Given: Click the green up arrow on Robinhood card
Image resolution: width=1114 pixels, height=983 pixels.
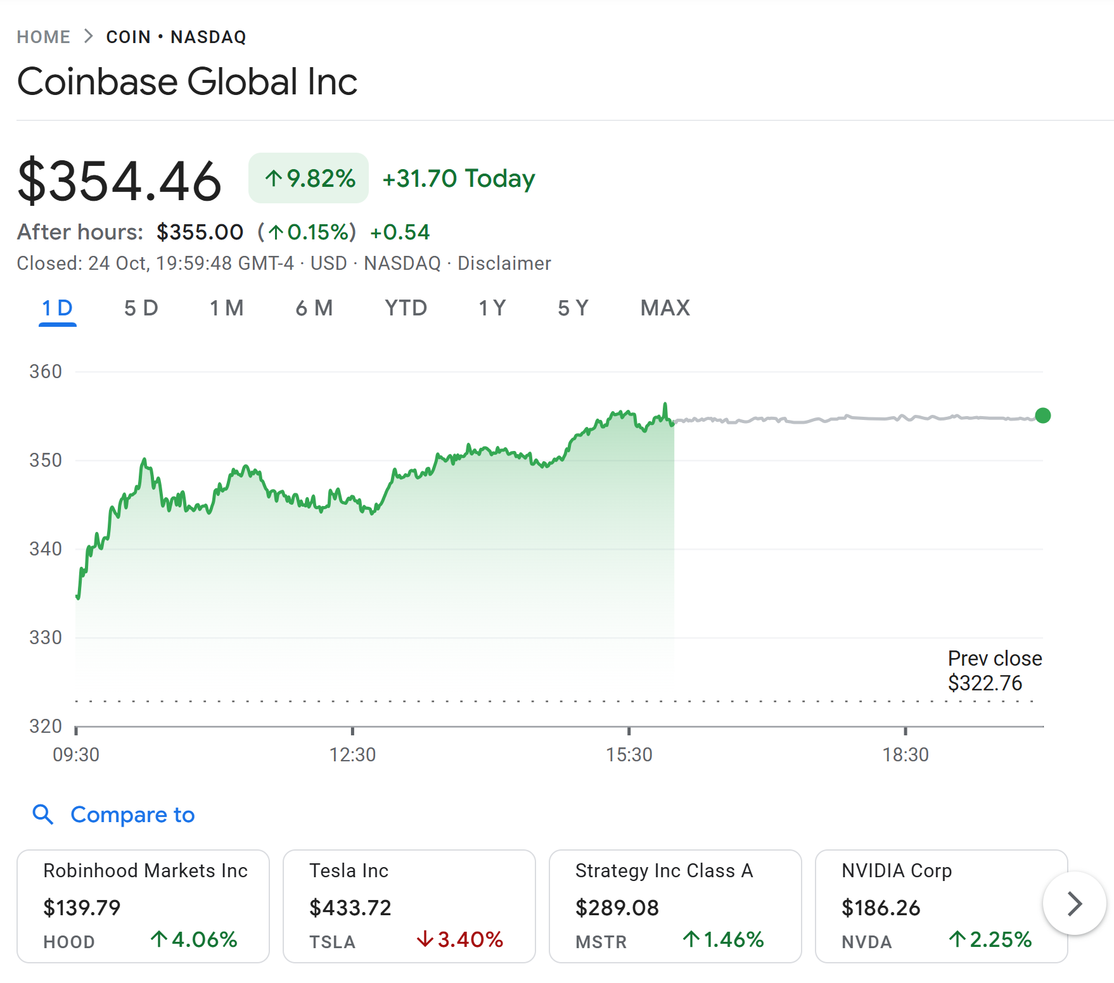Looking at the screenshot, I should (x=159, y=939).
